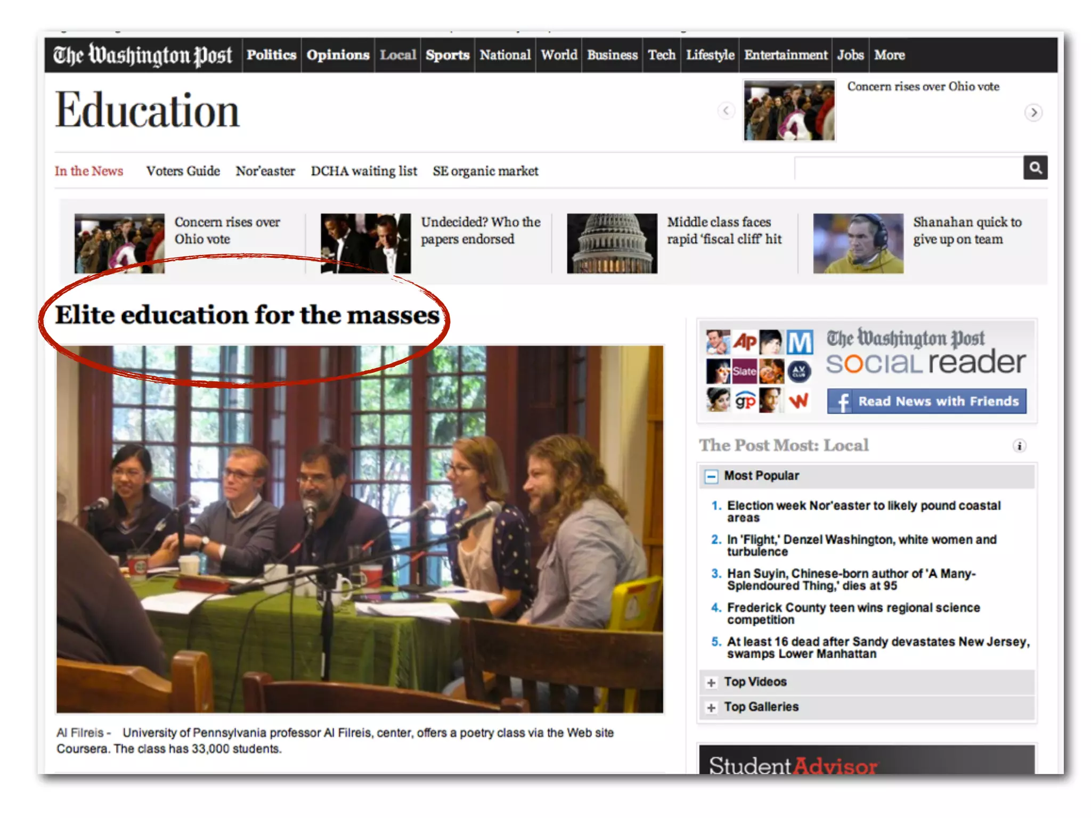
Task: Open Middle class faces rapid fiscal cliff hit
Action: (x=724, y=231)
